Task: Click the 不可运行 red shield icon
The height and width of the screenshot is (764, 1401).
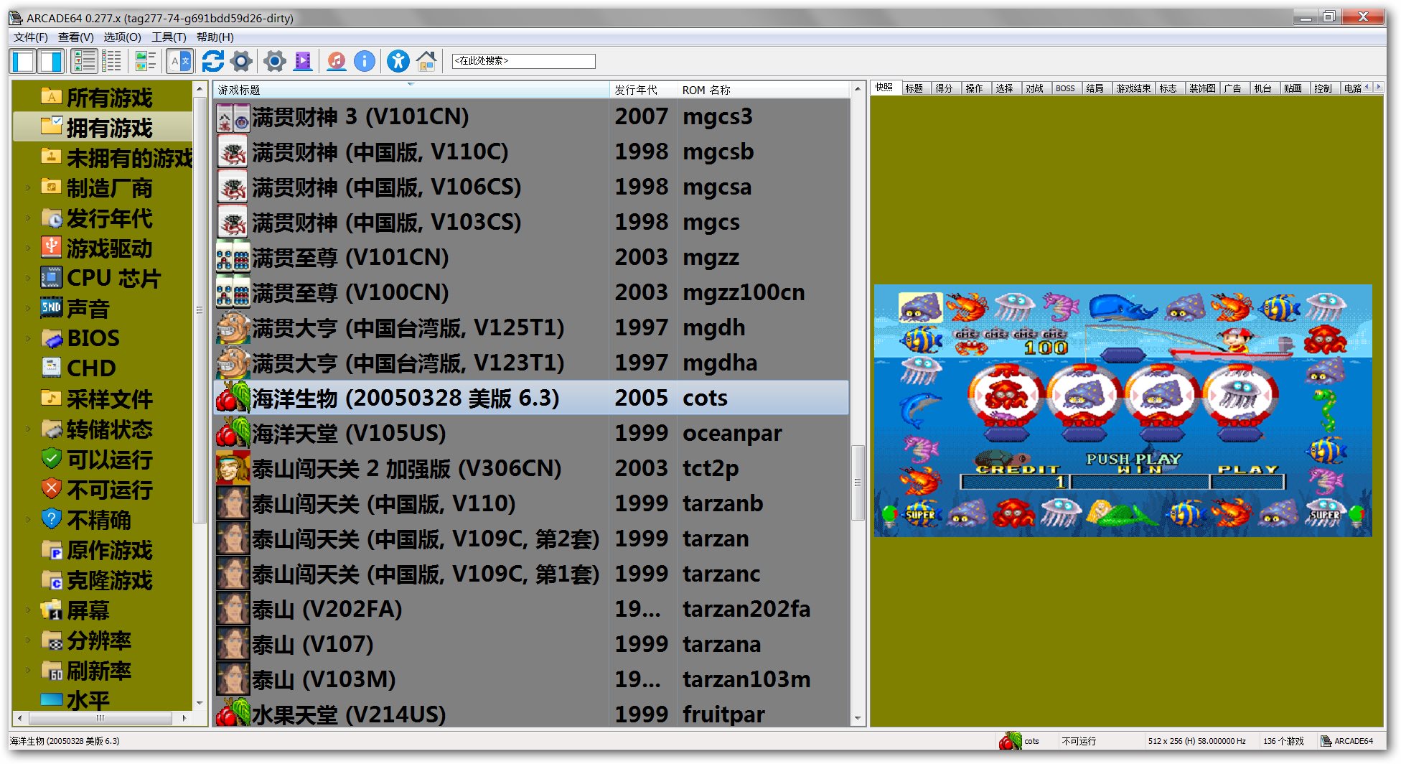Action: (x=51, y=488)
